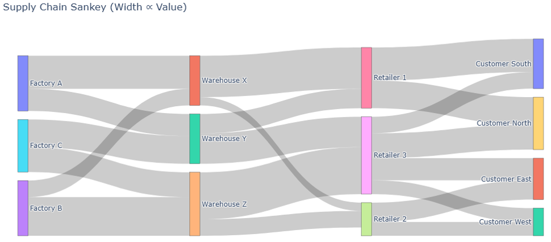Click the green Warehouse Y node bar
This screenshot has width=551, height=242.
195,139
